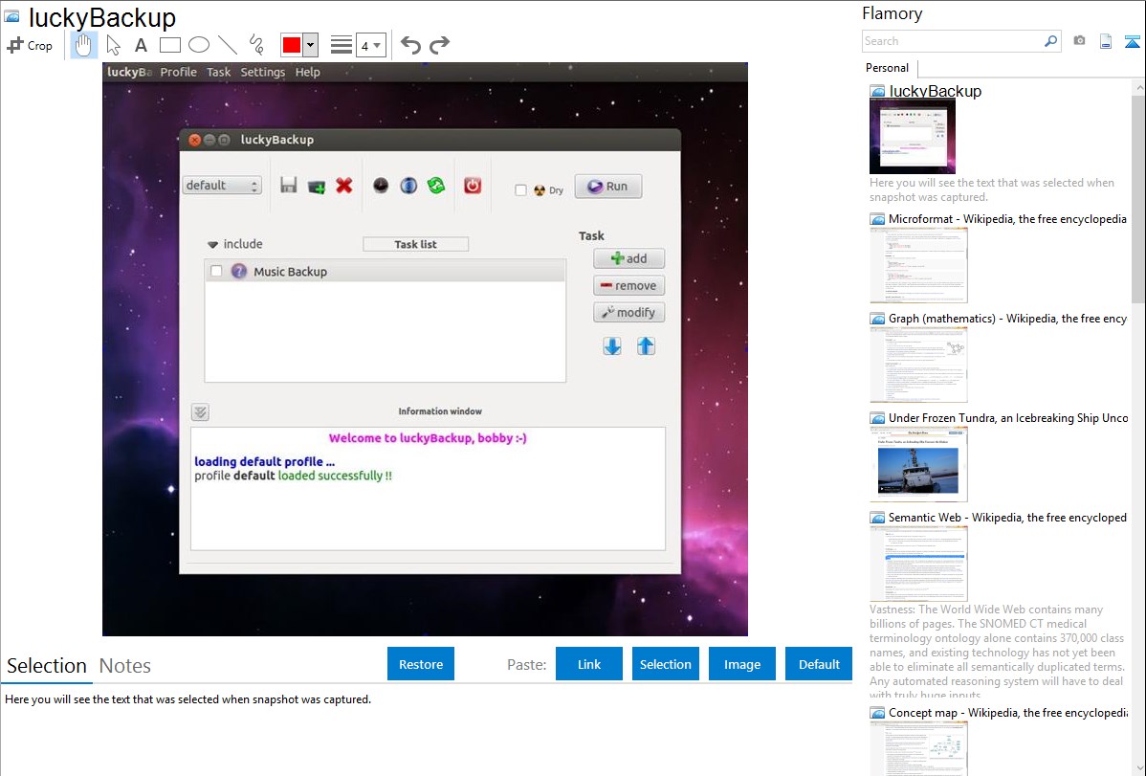Viewport: 1146px width, 776px height.
Task: Enable the Dry run checkbox
Action: click(520, 190)
